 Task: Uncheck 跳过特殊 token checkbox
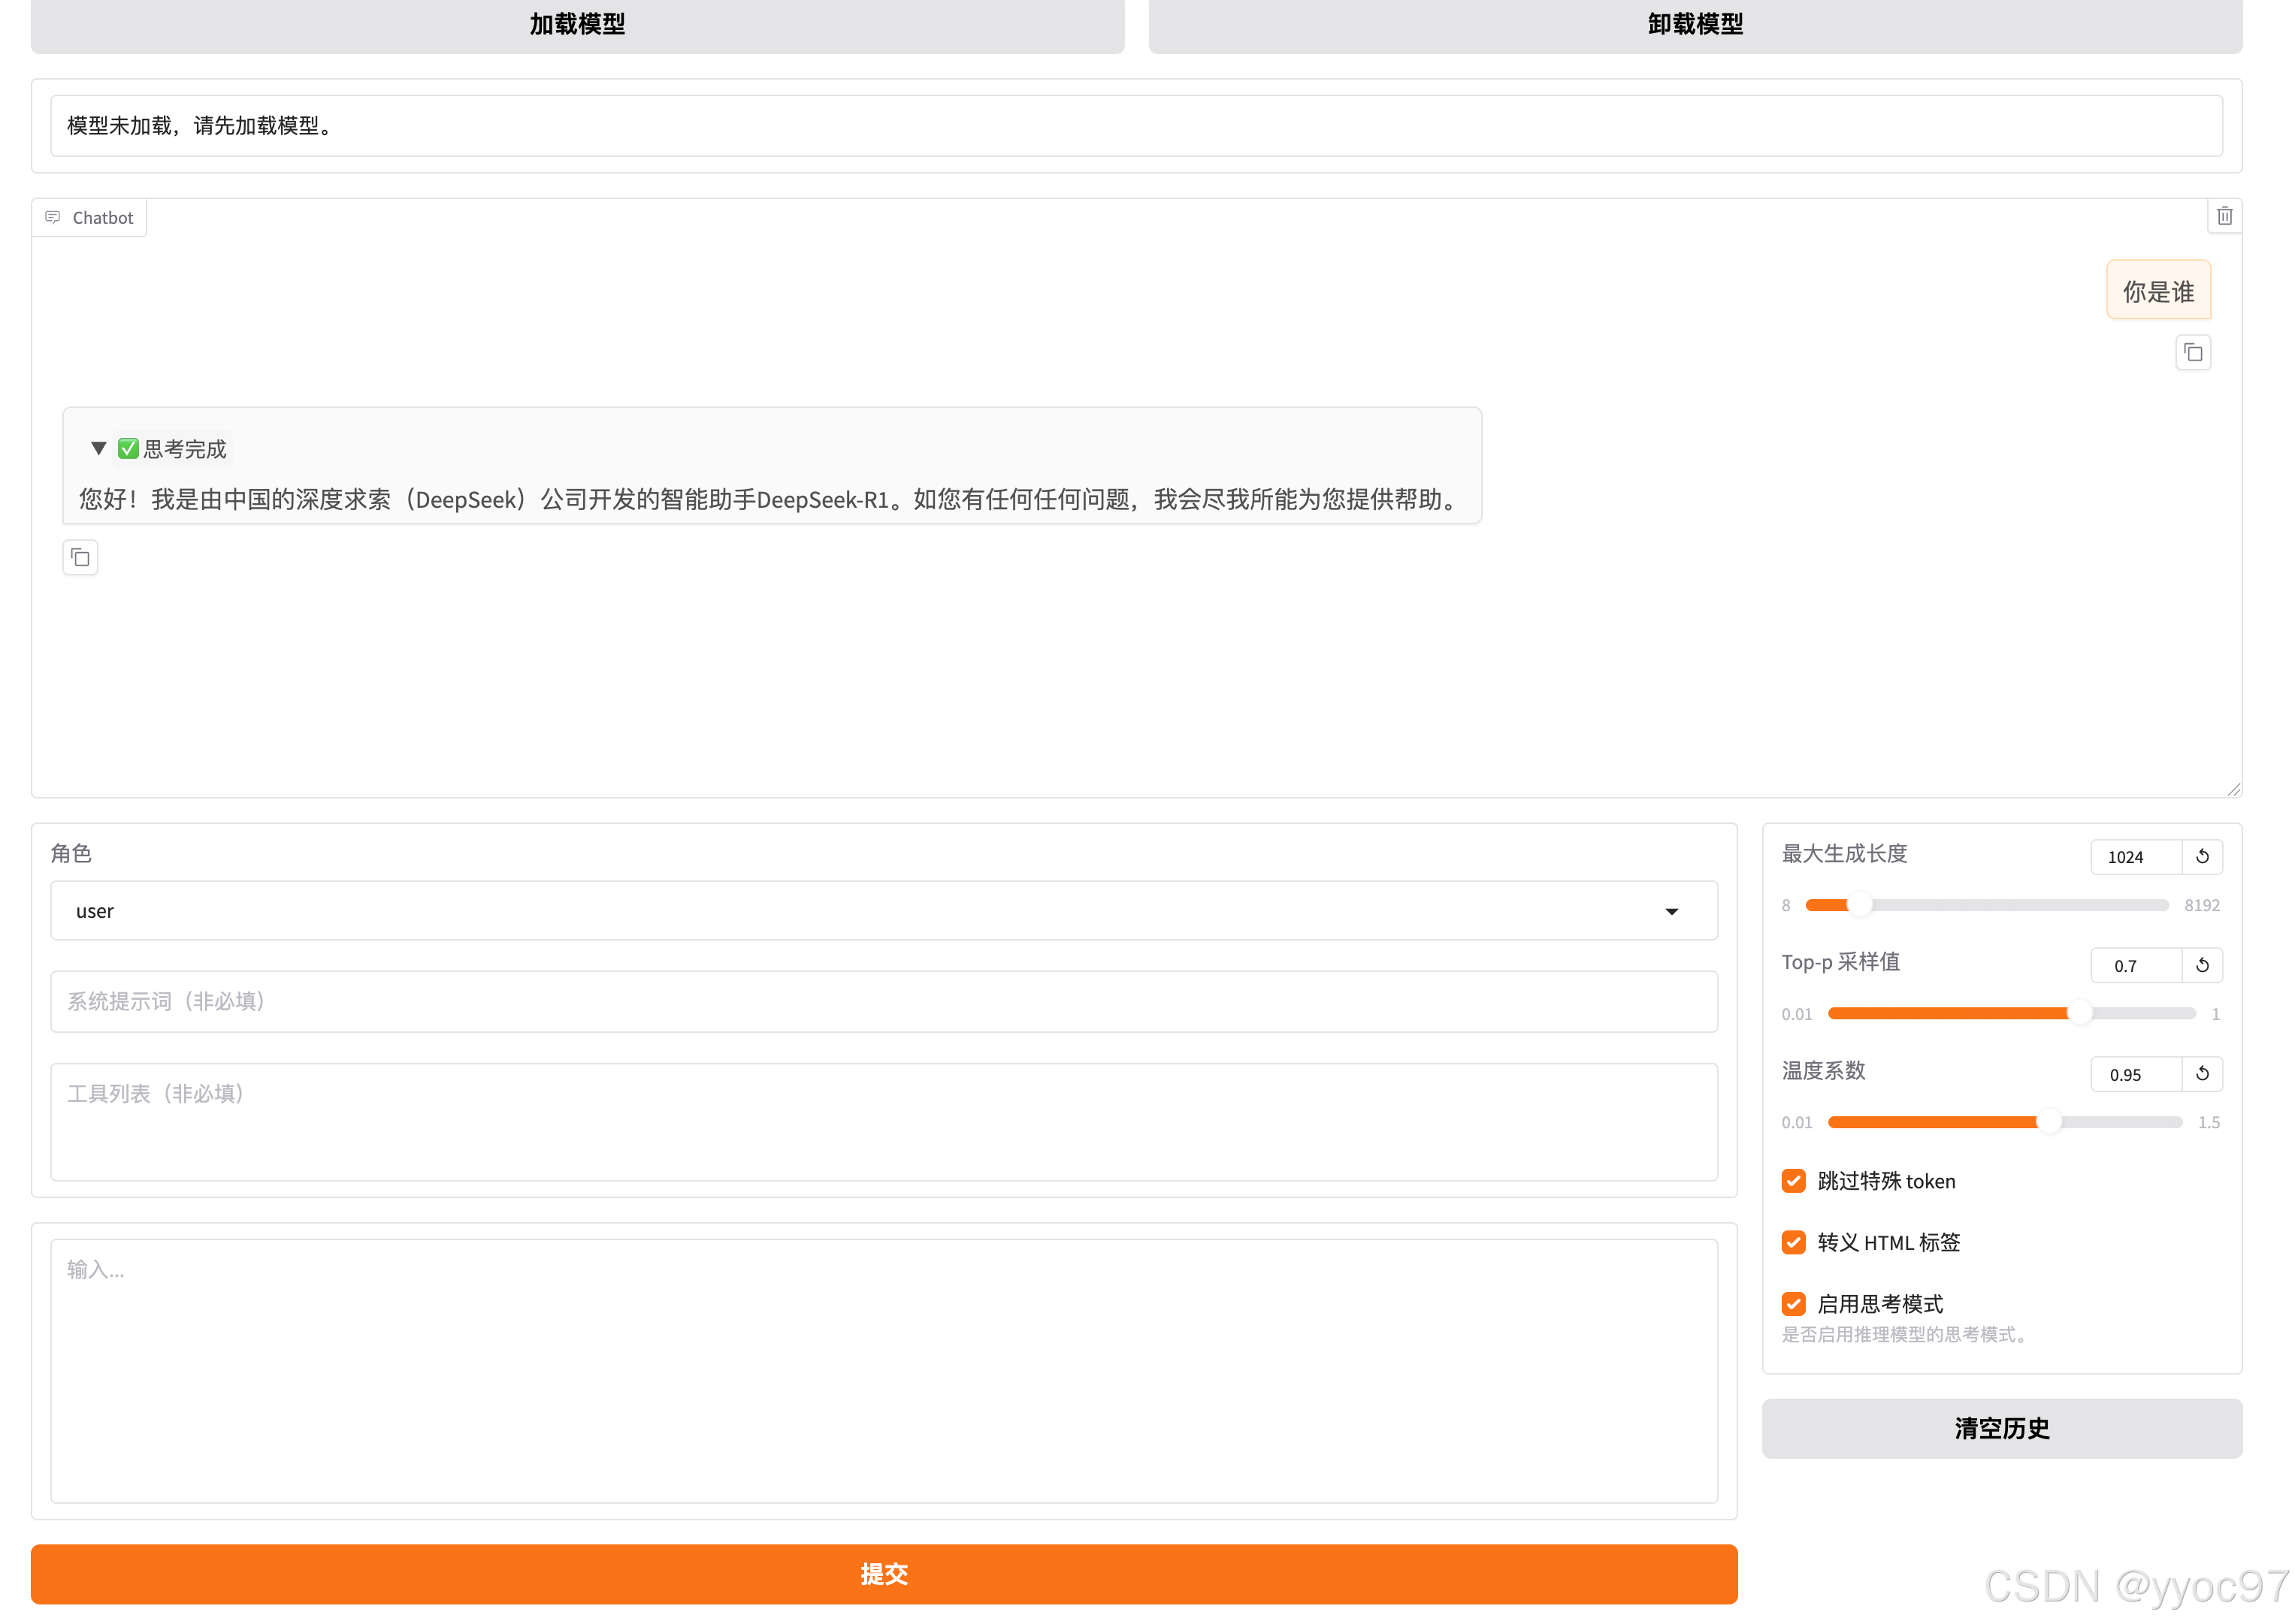pos(1793,1181)
